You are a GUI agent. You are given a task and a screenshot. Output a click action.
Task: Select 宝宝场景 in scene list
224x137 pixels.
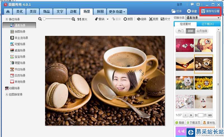(x=18, y=57)
